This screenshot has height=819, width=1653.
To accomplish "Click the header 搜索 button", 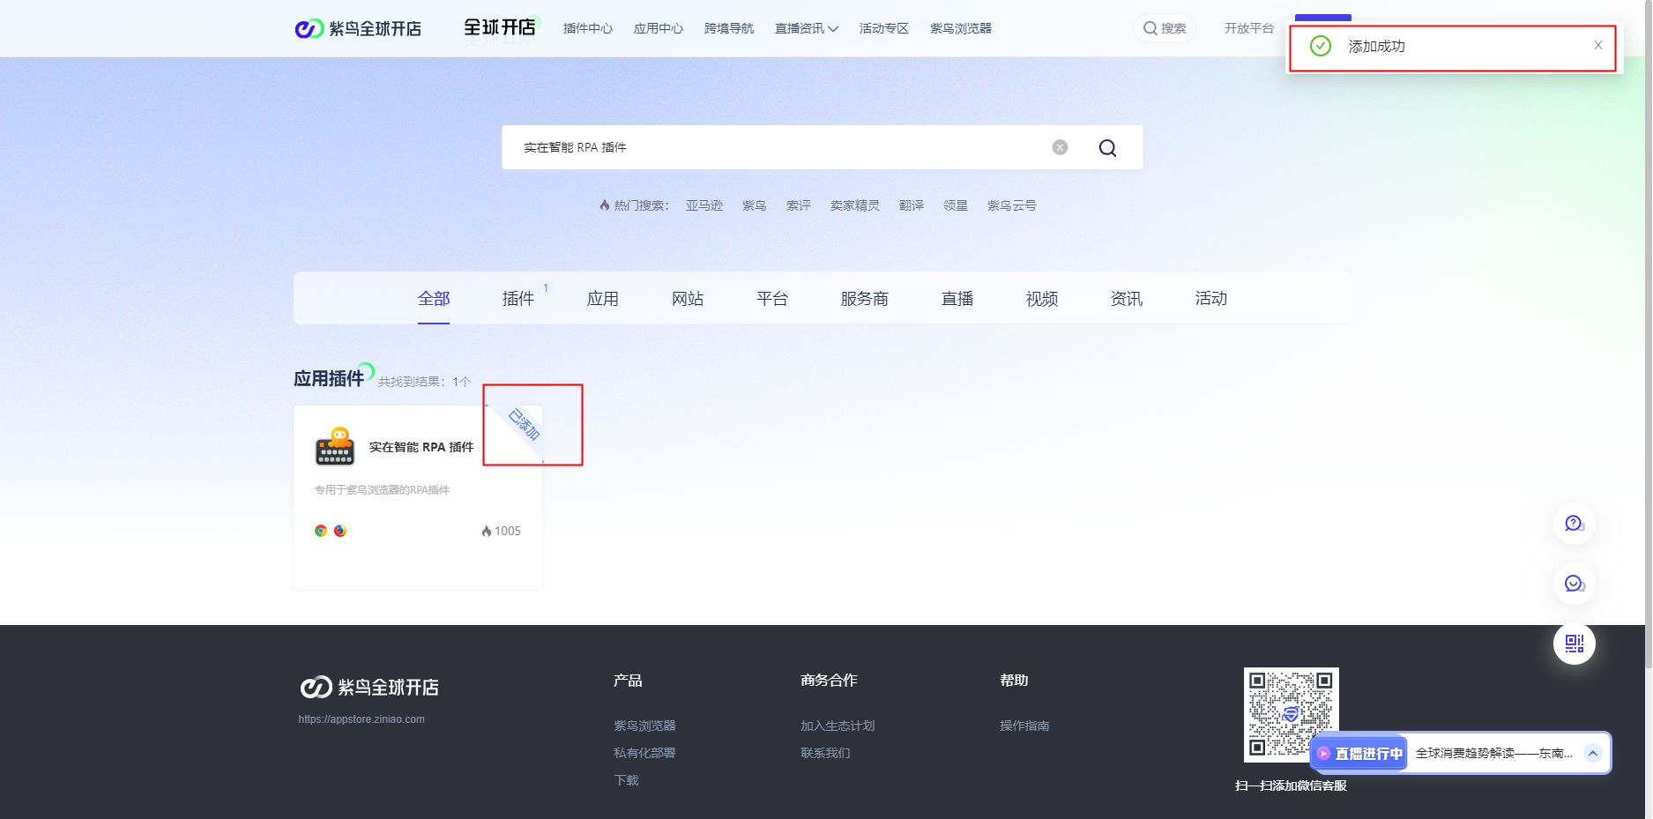I will pos(1165,29).
